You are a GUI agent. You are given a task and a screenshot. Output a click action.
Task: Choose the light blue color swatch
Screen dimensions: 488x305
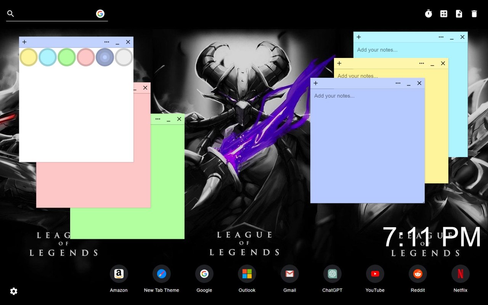48,57
